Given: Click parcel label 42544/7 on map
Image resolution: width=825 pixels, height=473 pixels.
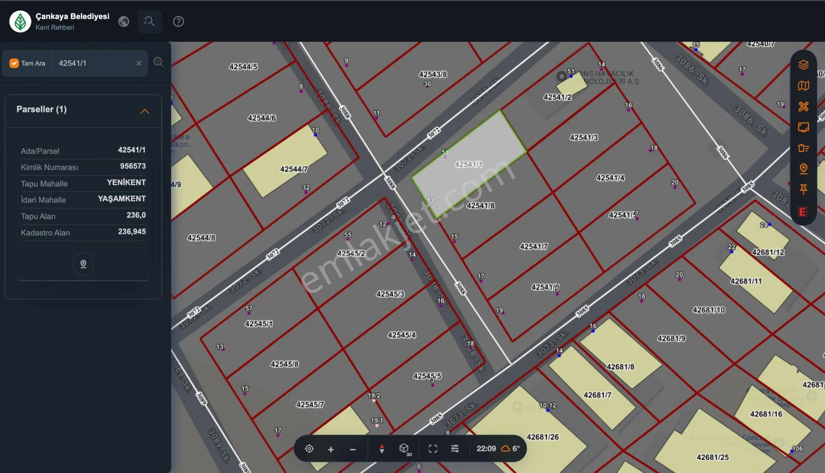Looking at the screenshot, I should click(294, 169).
